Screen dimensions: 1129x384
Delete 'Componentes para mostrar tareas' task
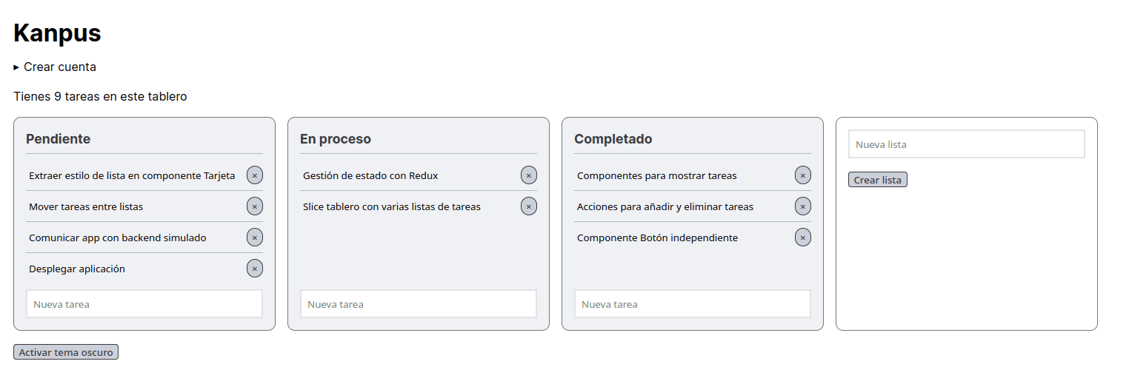(803, 175)
